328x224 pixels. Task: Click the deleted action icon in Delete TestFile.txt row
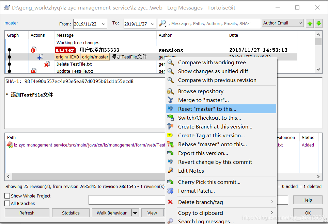(x=47, y=64)
